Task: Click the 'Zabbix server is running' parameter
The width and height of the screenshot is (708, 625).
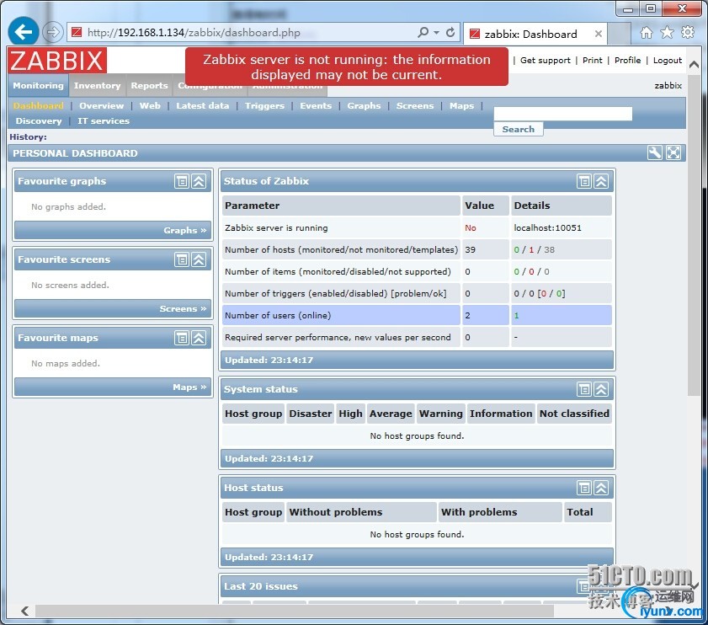Action: (276, 228)
